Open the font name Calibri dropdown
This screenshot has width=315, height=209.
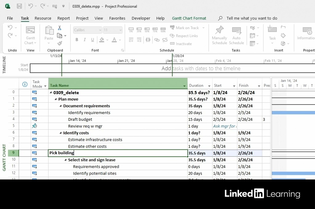point(100,30)
